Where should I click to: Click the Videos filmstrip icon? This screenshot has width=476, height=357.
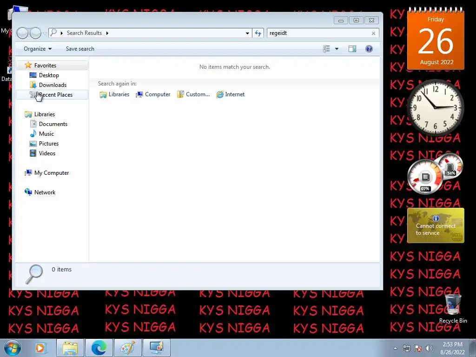coord(33,153)
